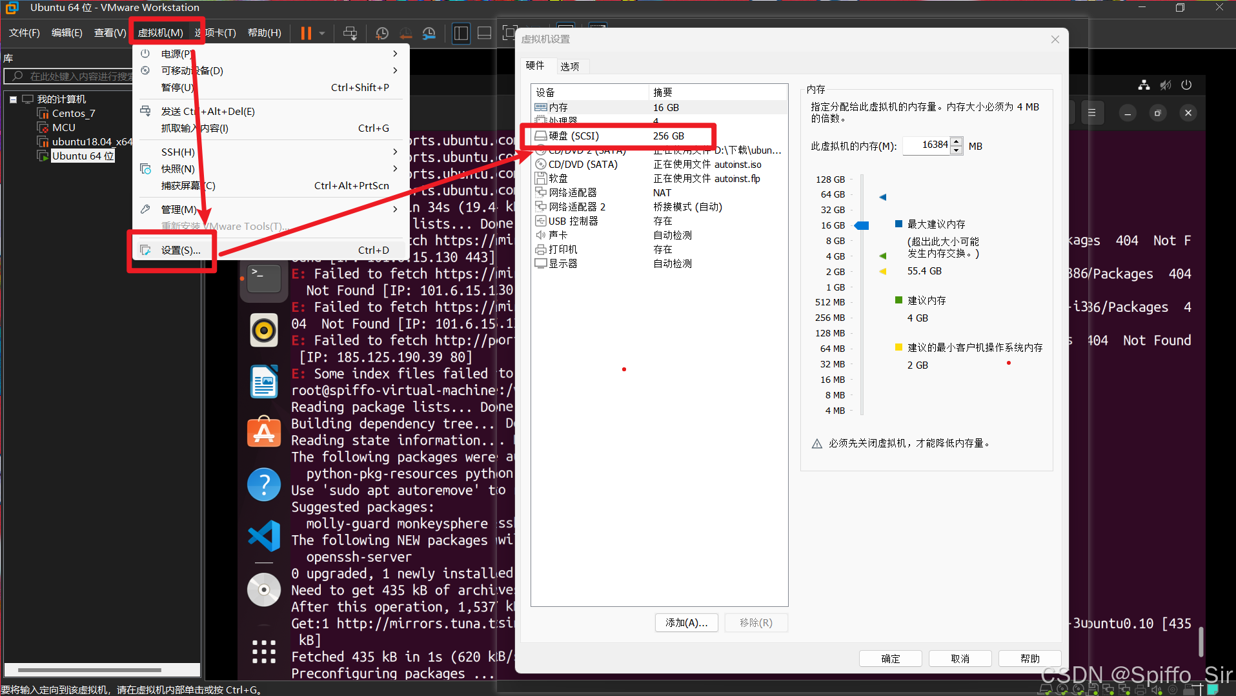Close the Ubuntu terminal window
Screen dimensions: 1236x696
click(1188, 113)
